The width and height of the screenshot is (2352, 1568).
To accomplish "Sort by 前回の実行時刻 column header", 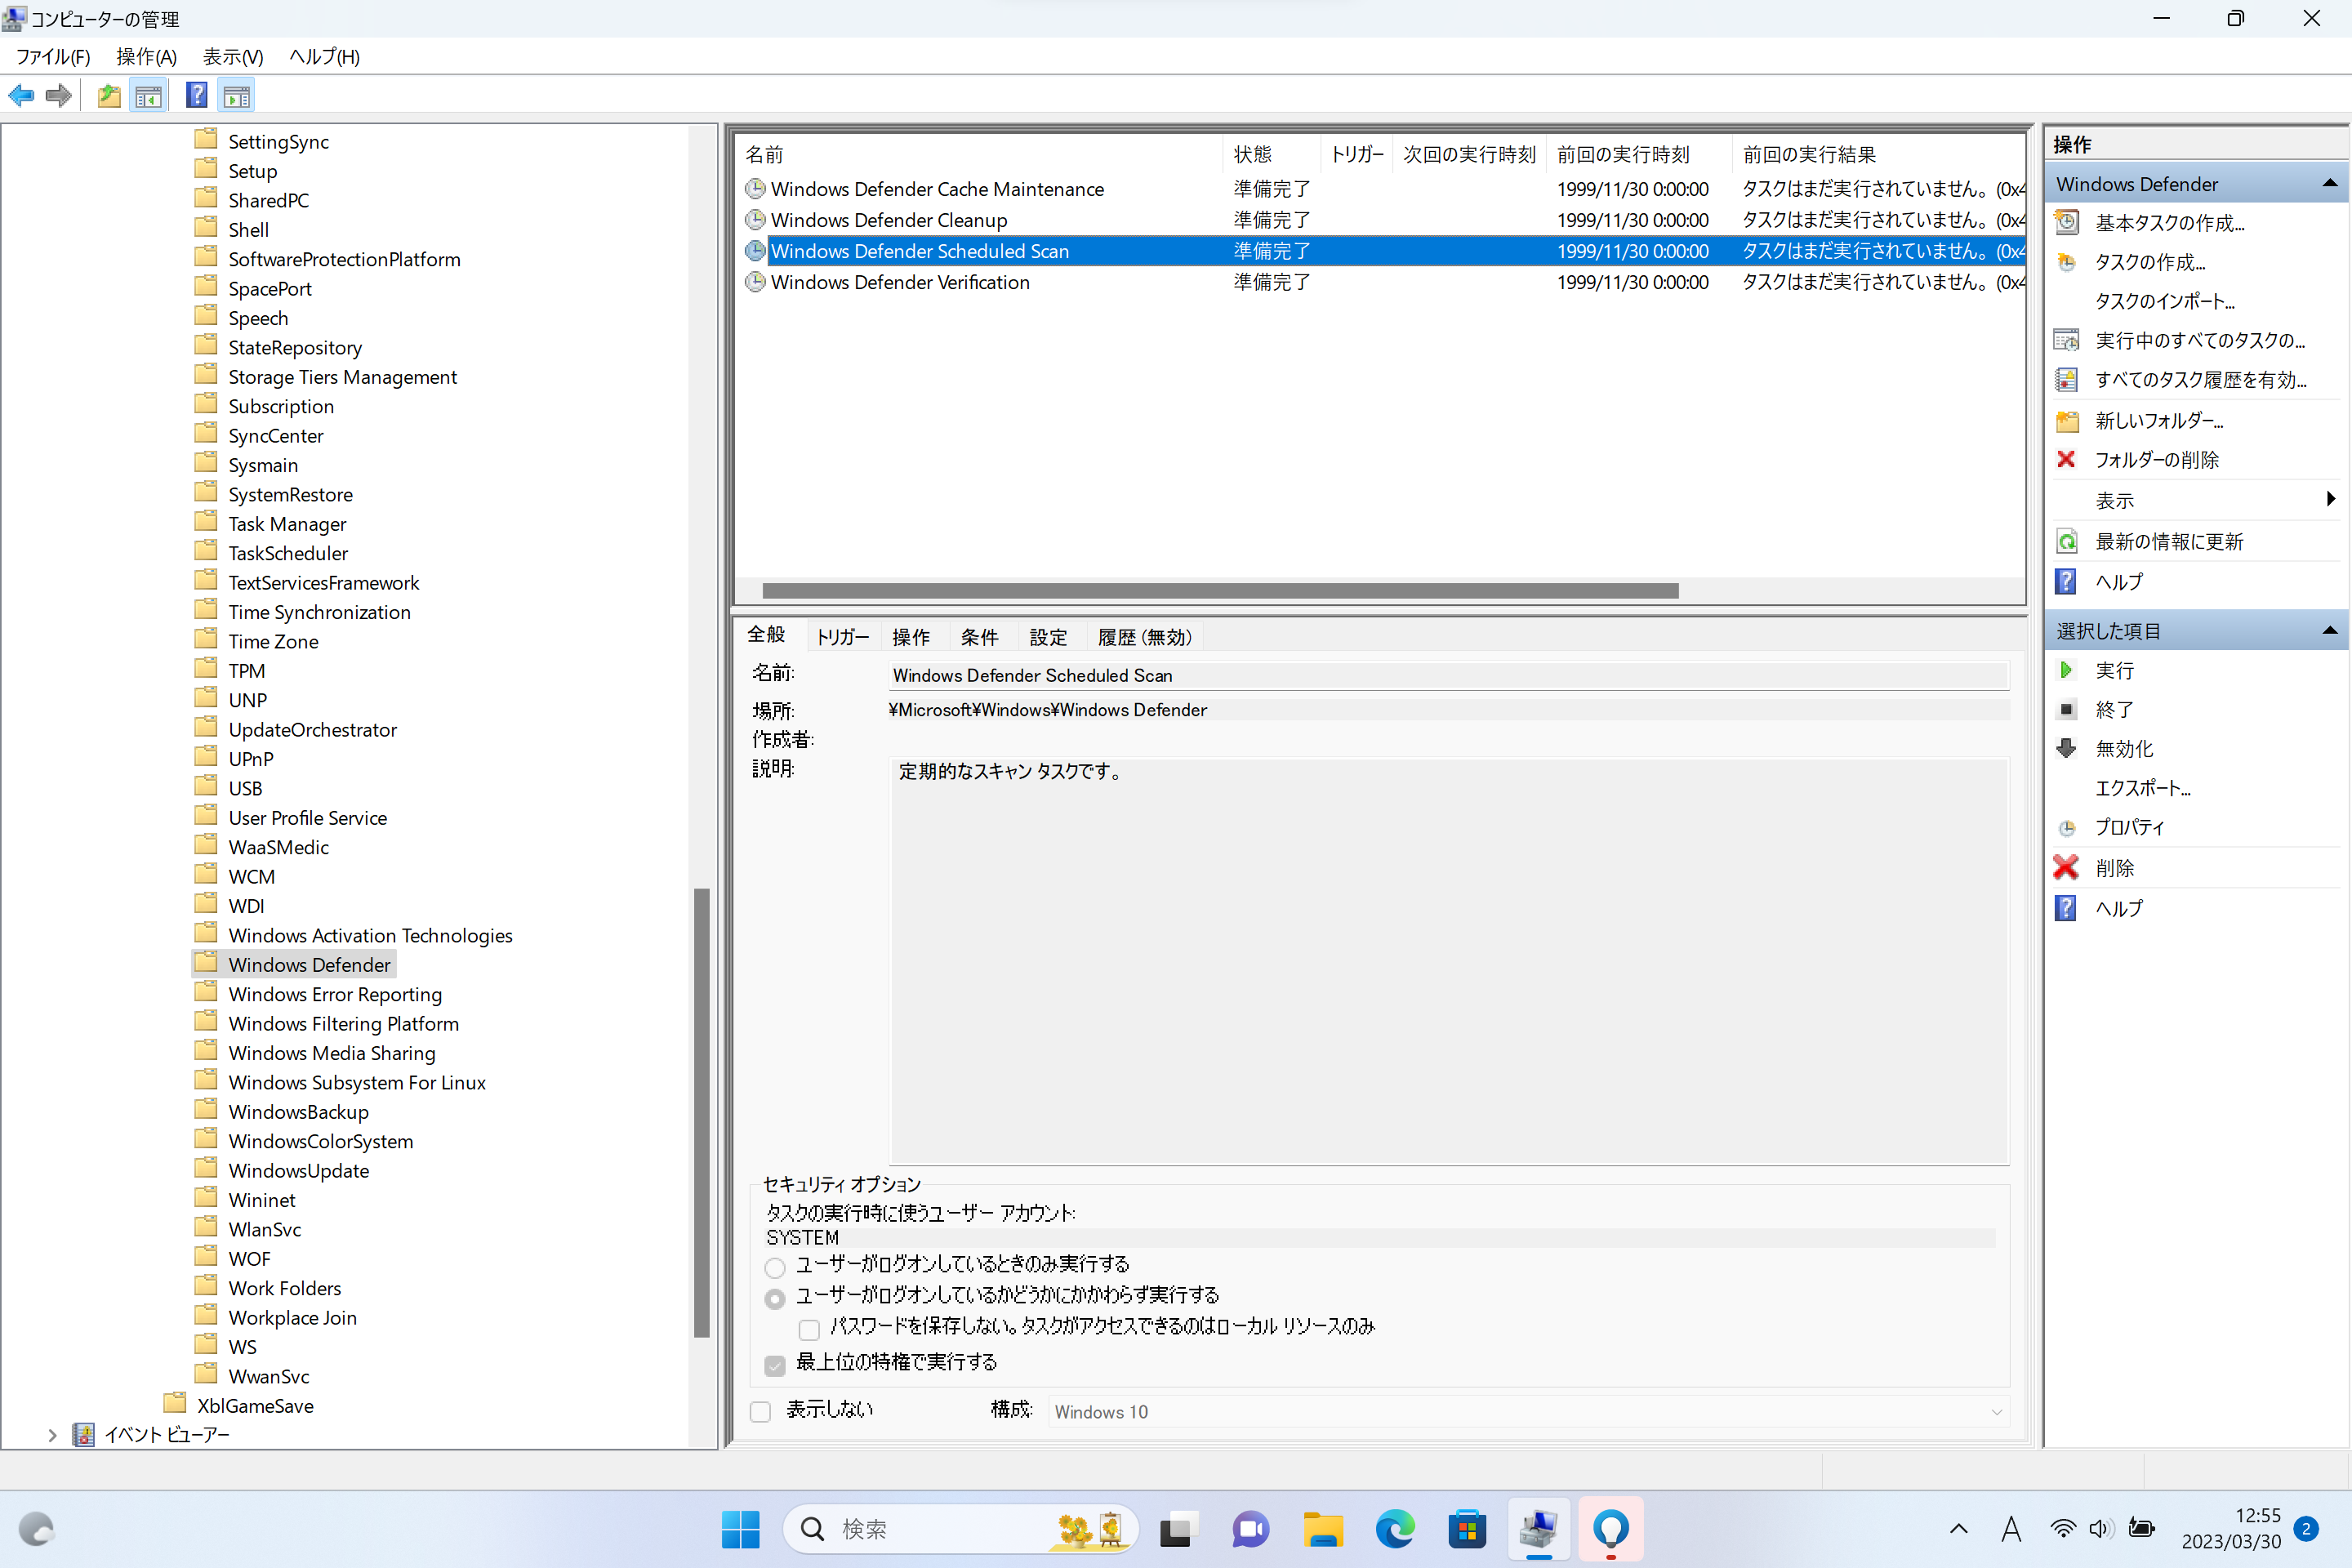I will point(1639,154).
